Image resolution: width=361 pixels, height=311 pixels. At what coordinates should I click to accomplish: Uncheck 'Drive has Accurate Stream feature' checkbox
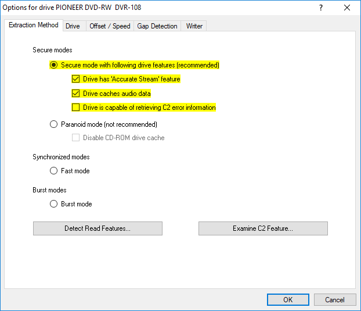click(x=76, y=79)
